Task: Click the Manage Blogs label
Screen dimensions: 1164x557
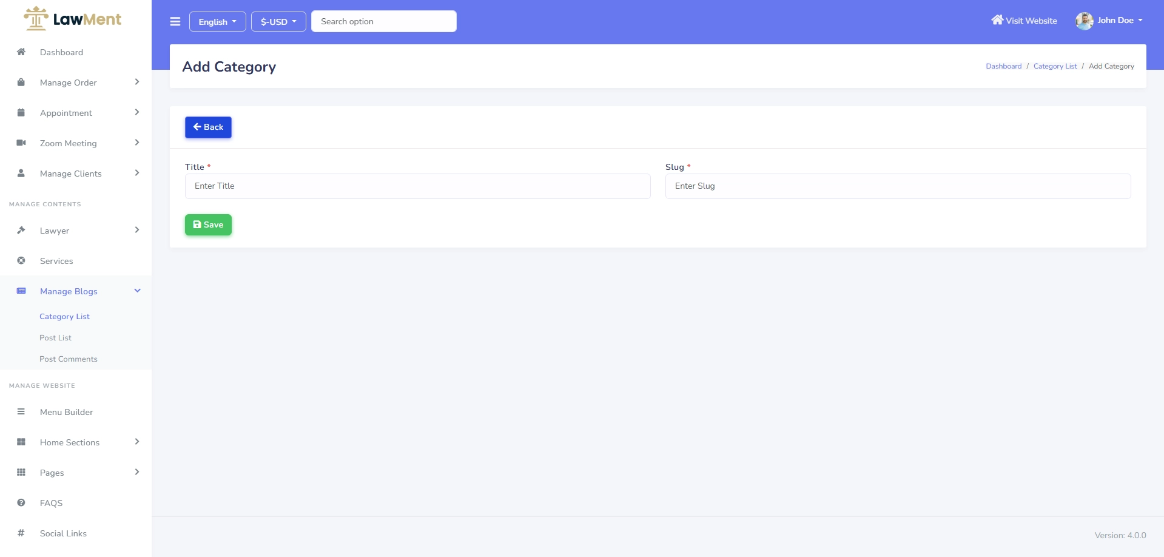Action: (69, 291)
